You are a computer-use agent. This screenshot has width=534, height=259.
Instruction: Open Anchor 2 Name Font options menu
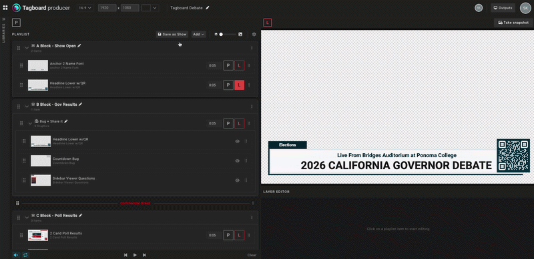tap(249, 66)
